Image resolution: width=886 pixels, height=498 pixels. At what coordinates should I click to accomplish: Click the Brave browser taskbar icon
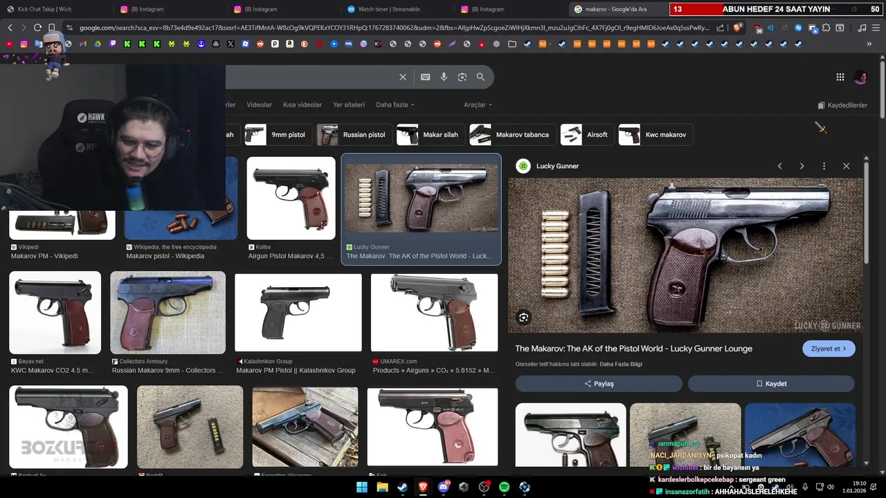click(x=423, y=487)
